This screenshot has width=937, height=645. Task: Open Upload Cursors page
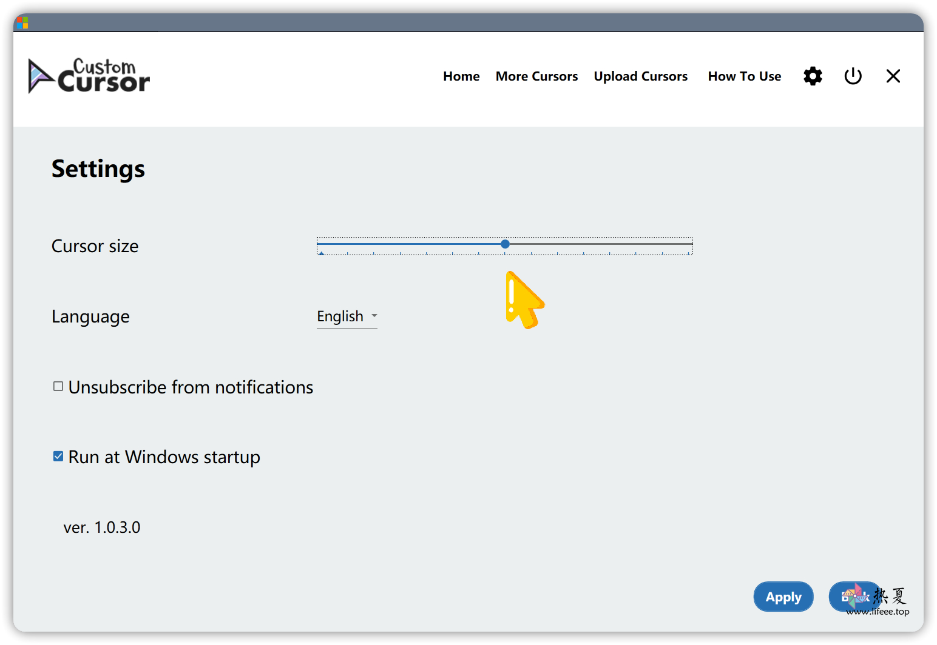coord(641,76)
